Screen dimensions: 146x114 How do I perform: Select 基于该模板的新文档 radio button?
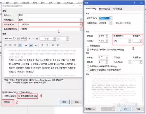pyautogui.click(x=19, y=96)
